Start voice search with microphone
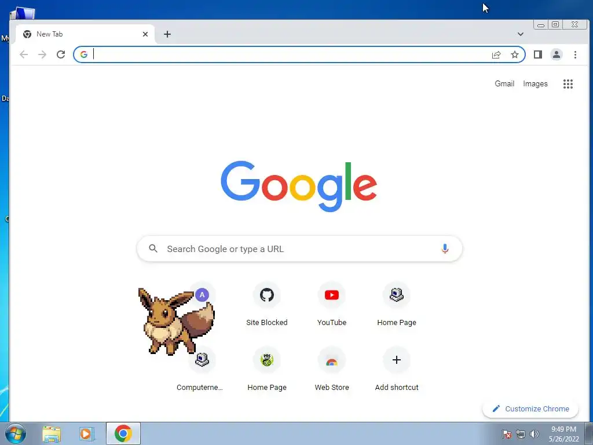Viewport: 593px width, 445px height. (x=445, y=249)
